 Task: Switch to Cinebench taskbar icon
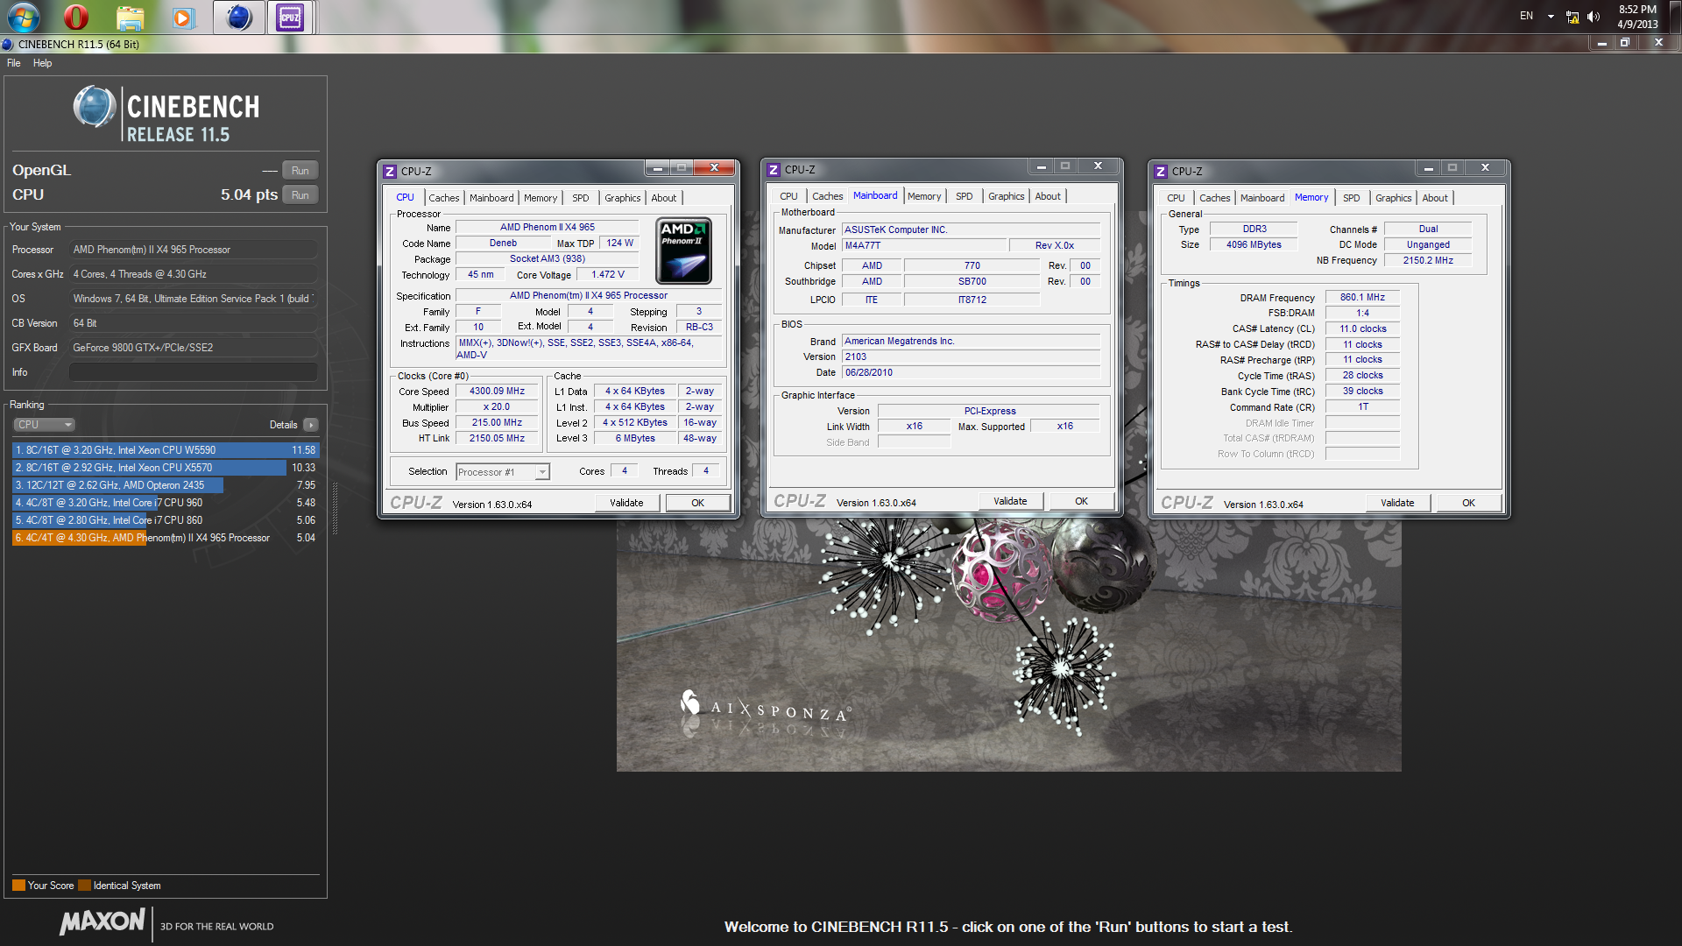(x=238, y=17)
